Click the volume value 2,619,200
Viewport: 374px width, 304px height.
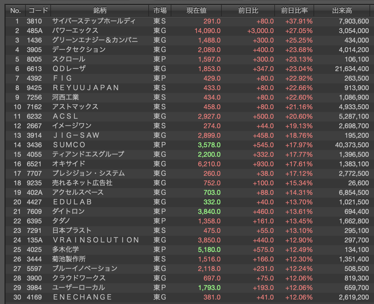(x=354, y=297)
